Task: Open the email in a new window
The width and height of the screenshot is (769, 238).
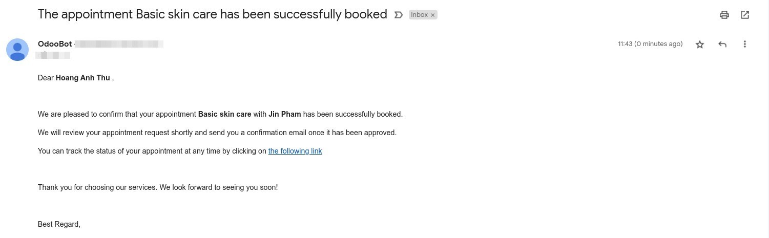Action: 745,15
